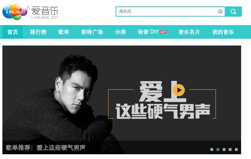Click the imusic colorful logo
251x159 pixels.
point(16,12)
